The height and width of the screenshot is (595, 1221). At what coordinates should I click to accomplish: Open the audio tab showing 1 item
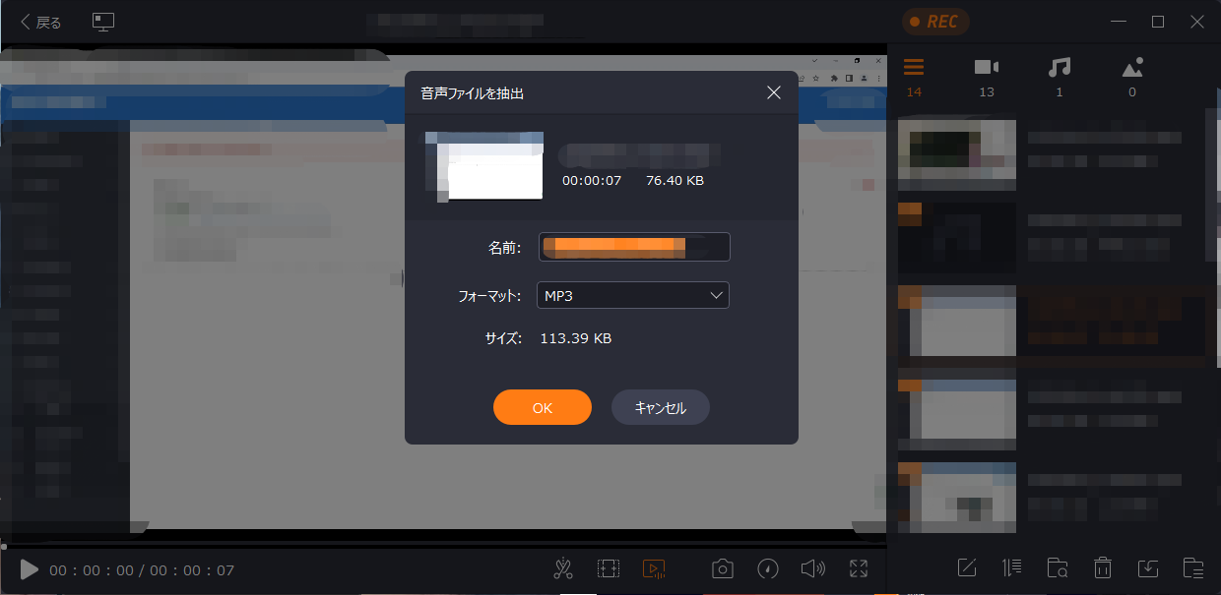1060,69
